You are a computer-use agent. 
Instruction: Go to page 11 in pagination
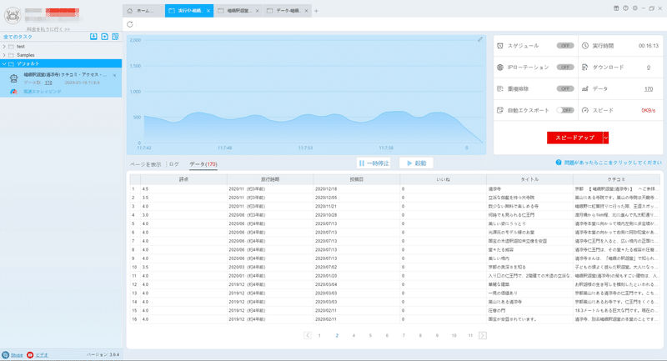tap(470, 335)
